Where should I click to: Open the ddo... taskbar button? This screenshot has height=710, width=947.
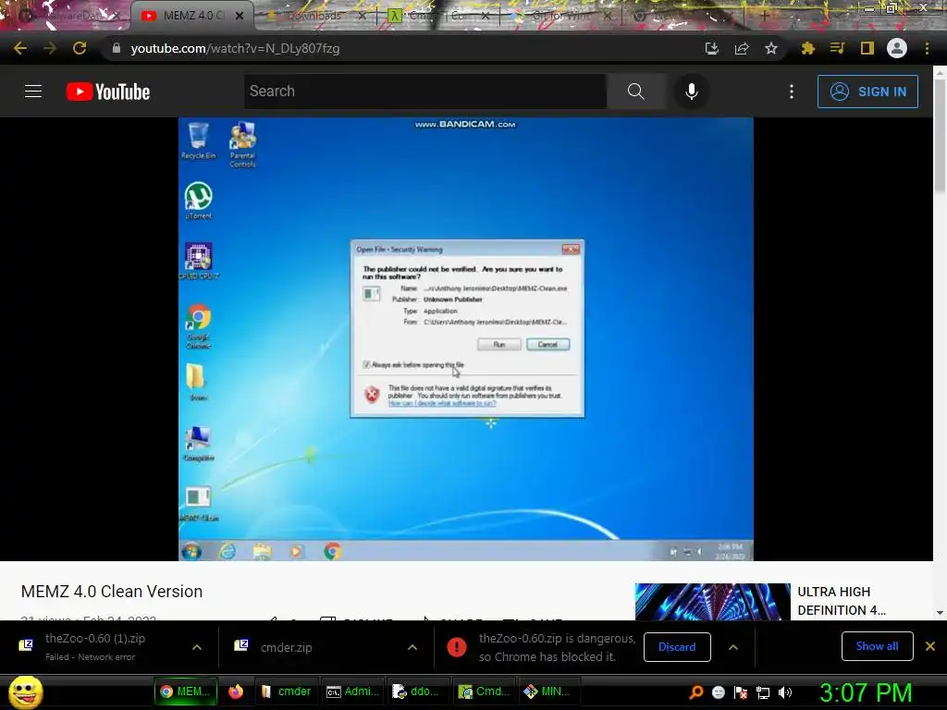coord(417,692)
